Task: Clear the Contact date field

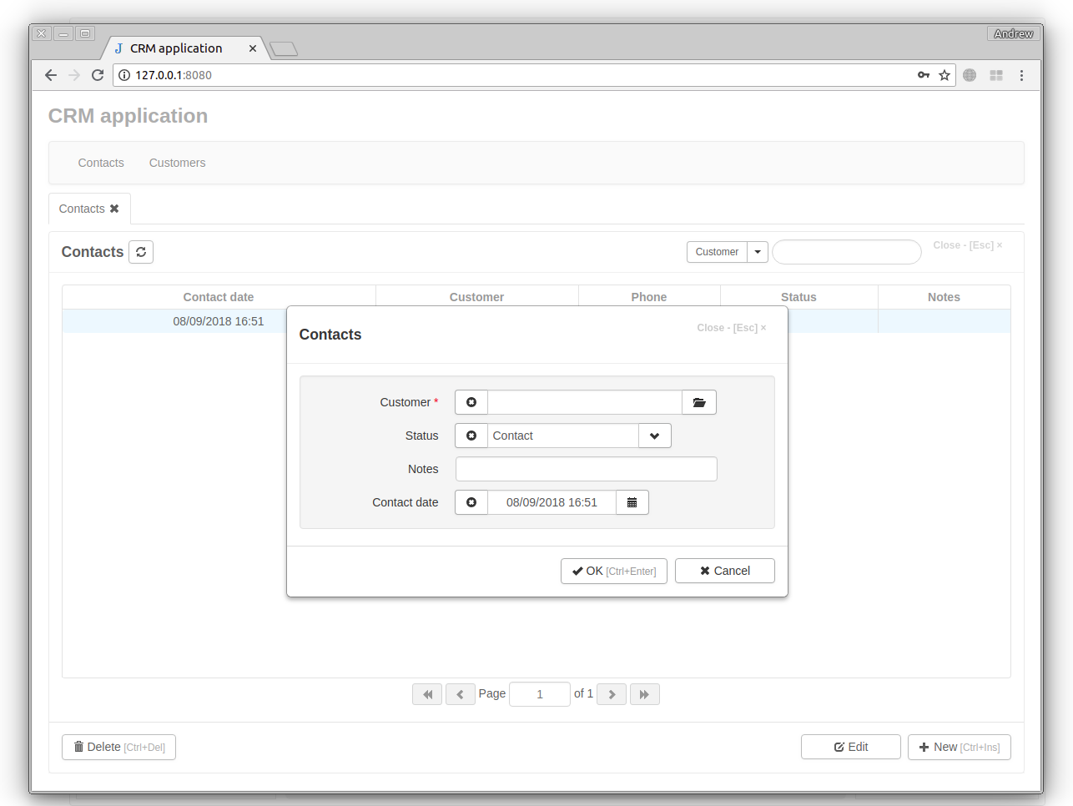Action: pyautogui.click(x=471, y=502)
